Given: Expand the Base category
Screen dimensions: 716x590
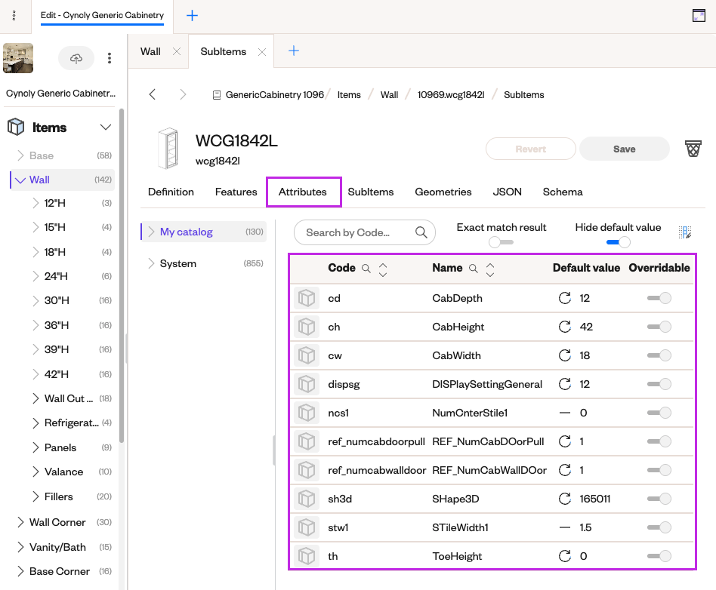Looking at the screenshot, I should coord(20,155).
